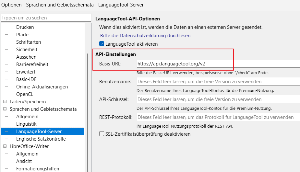Select OpenCL in the options tree
Screen dimensions: 300x172
pyautogui.click(x=25, y=94)
